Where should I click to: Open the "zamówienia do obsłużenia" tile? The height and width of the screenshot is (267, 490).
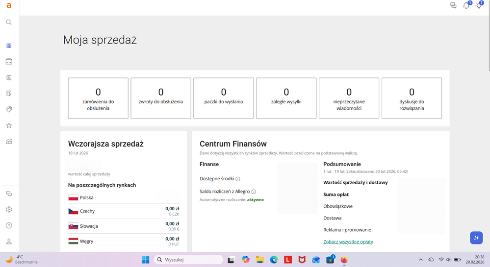pyautogui.click(x=98, y=98)
